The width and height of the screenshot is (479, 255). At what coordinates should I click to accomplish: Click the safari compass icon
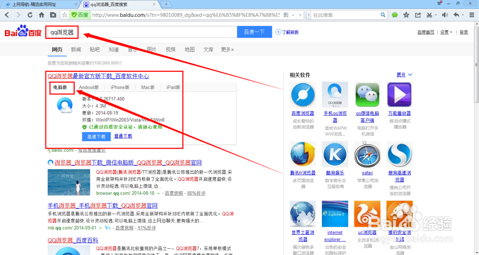[367, 155]
